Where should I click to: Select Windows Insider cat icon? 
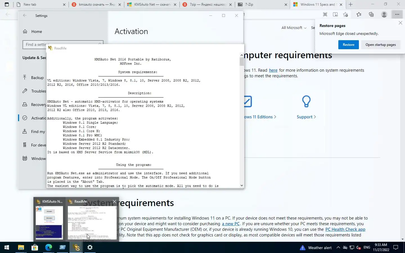pos(25,159)
